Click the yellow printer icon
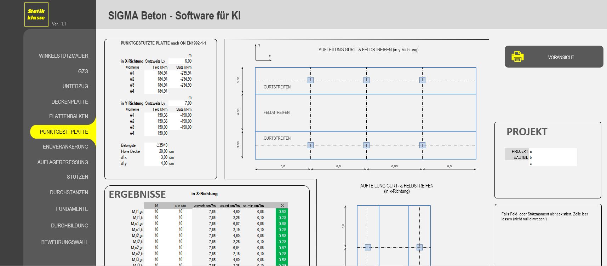Image resolution: width=607 pixels, height=266 pixels. coord(517,57)
